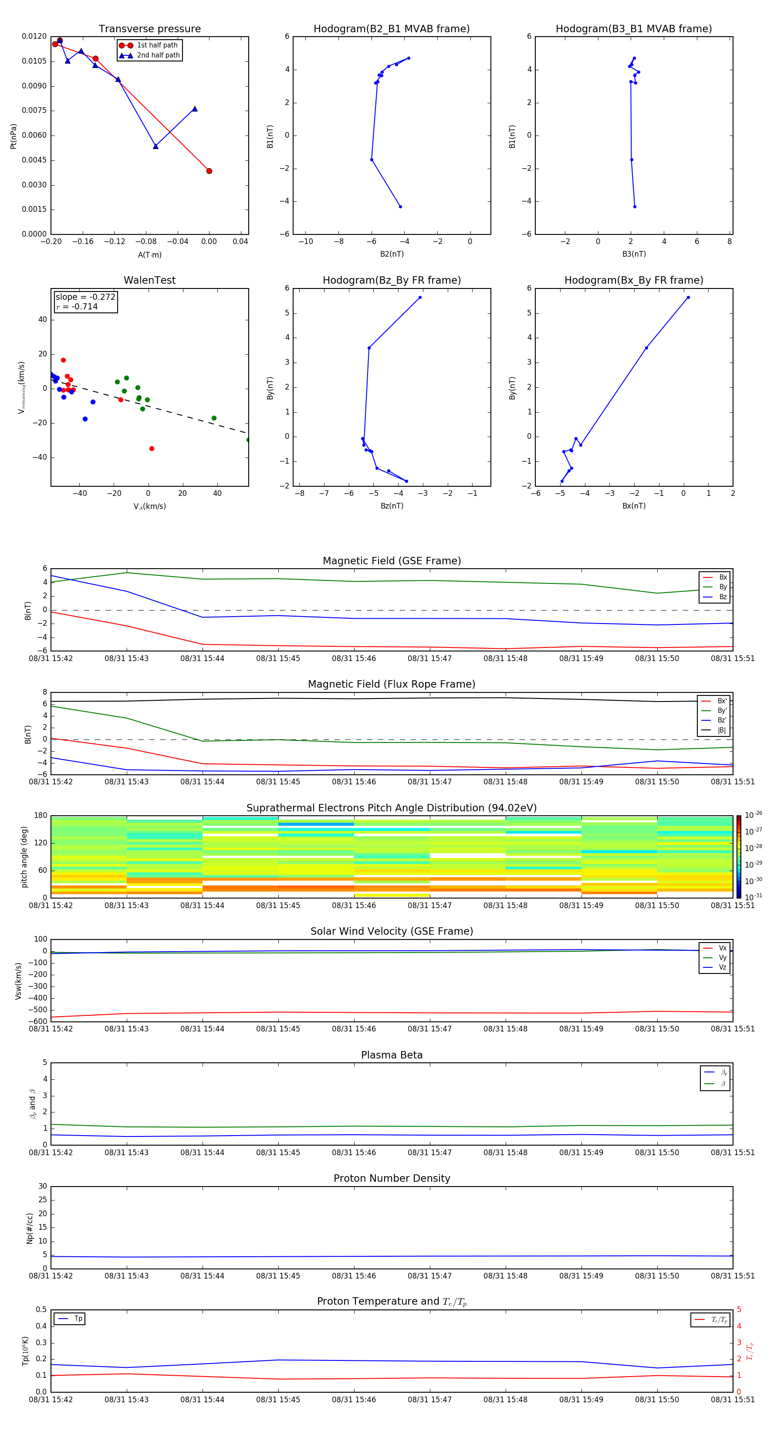Viewport: 784px width, 1438px height.
Task: Click the "Np(#/cc)" y-axis label
Action: (30, 1228)
